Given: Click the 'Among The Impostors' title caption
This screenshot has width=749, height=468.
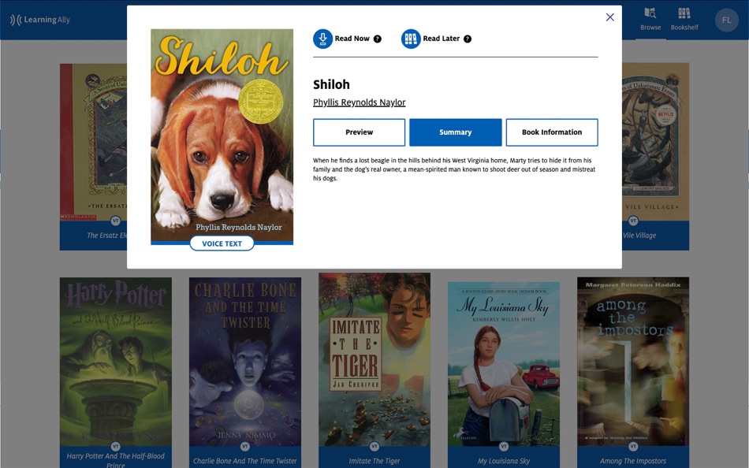Looking at the screenshot, I should click(x=633, y=461).
